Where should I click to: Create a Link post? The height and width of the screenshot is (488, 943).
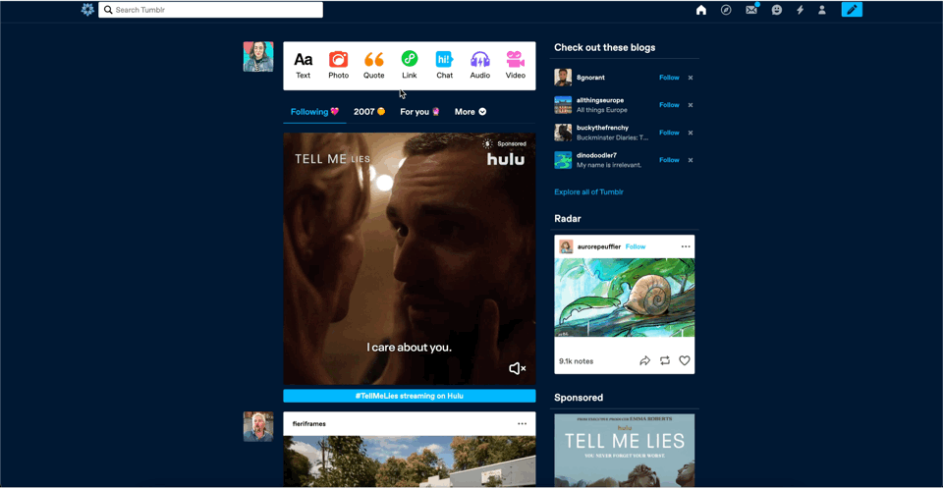(409, 66)
